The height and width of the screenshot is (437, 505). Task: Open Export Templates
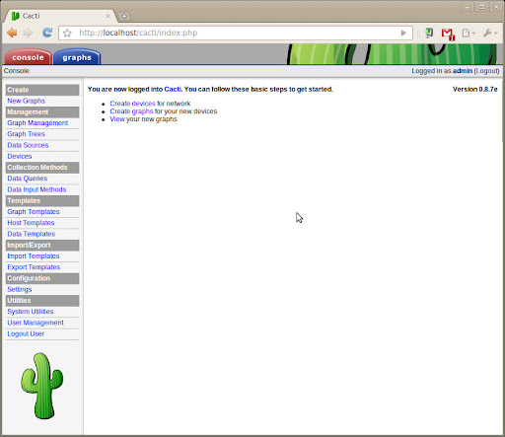click(34, 267)
